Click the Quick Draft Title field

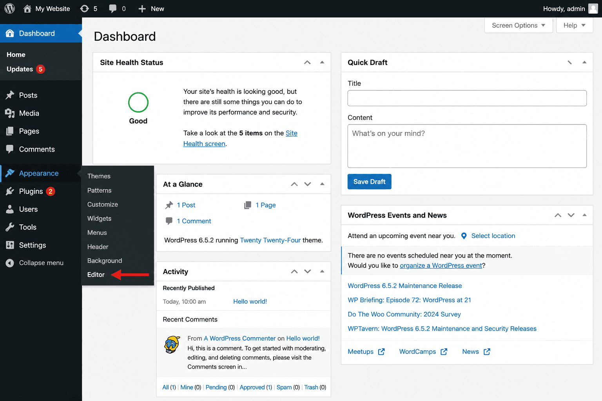pos(467,98)
